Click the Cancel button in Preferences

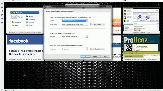click(95, 56)
